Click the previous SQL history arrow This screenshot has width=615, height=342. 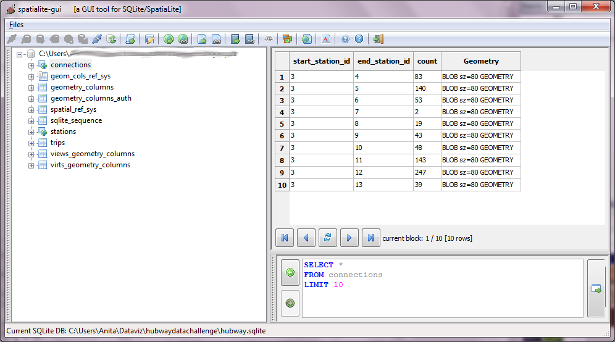point(290,272)
